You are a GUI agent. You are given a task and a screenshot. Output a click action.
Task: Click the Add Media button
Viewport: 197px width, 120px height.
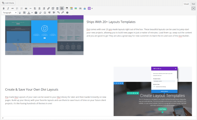pyautogui.click(x=8, y=3)
